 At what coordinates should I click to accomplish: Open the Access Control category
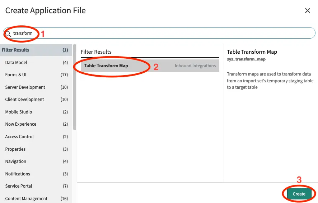click(x=35, y=137)
